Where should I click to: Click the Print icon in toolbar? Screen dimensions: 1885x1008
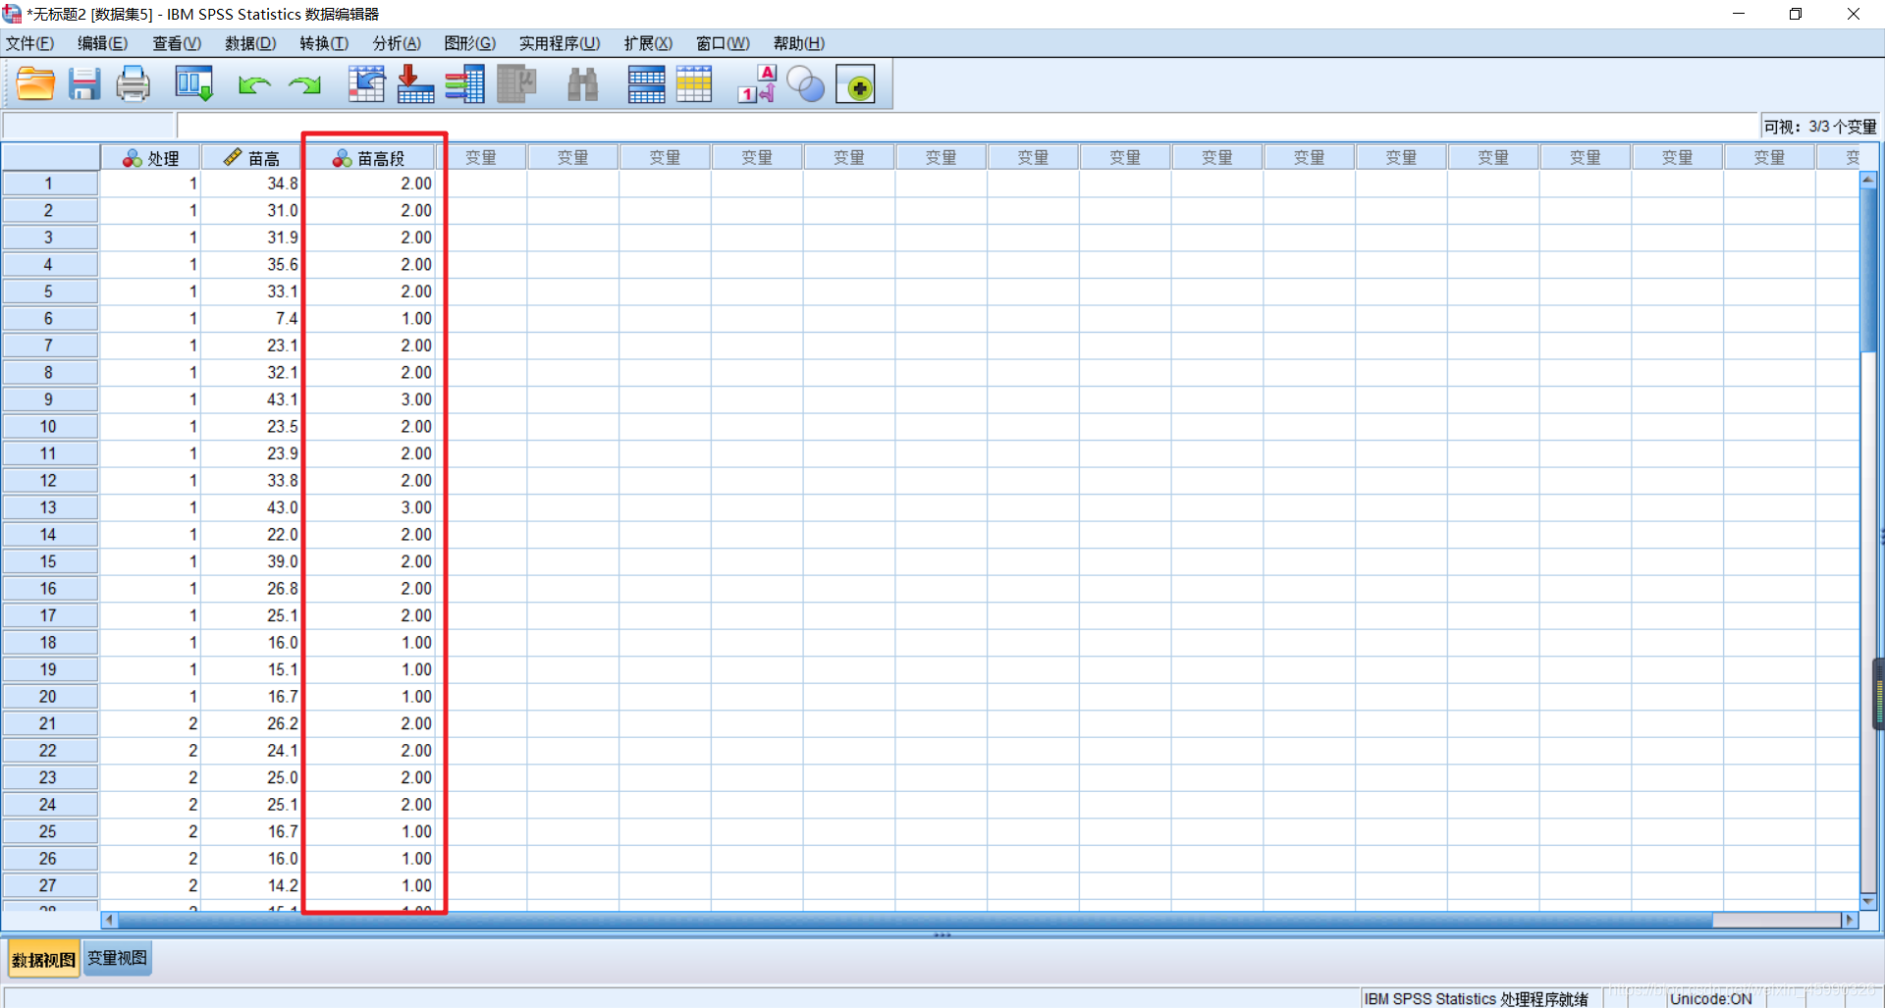coord(134,84)
